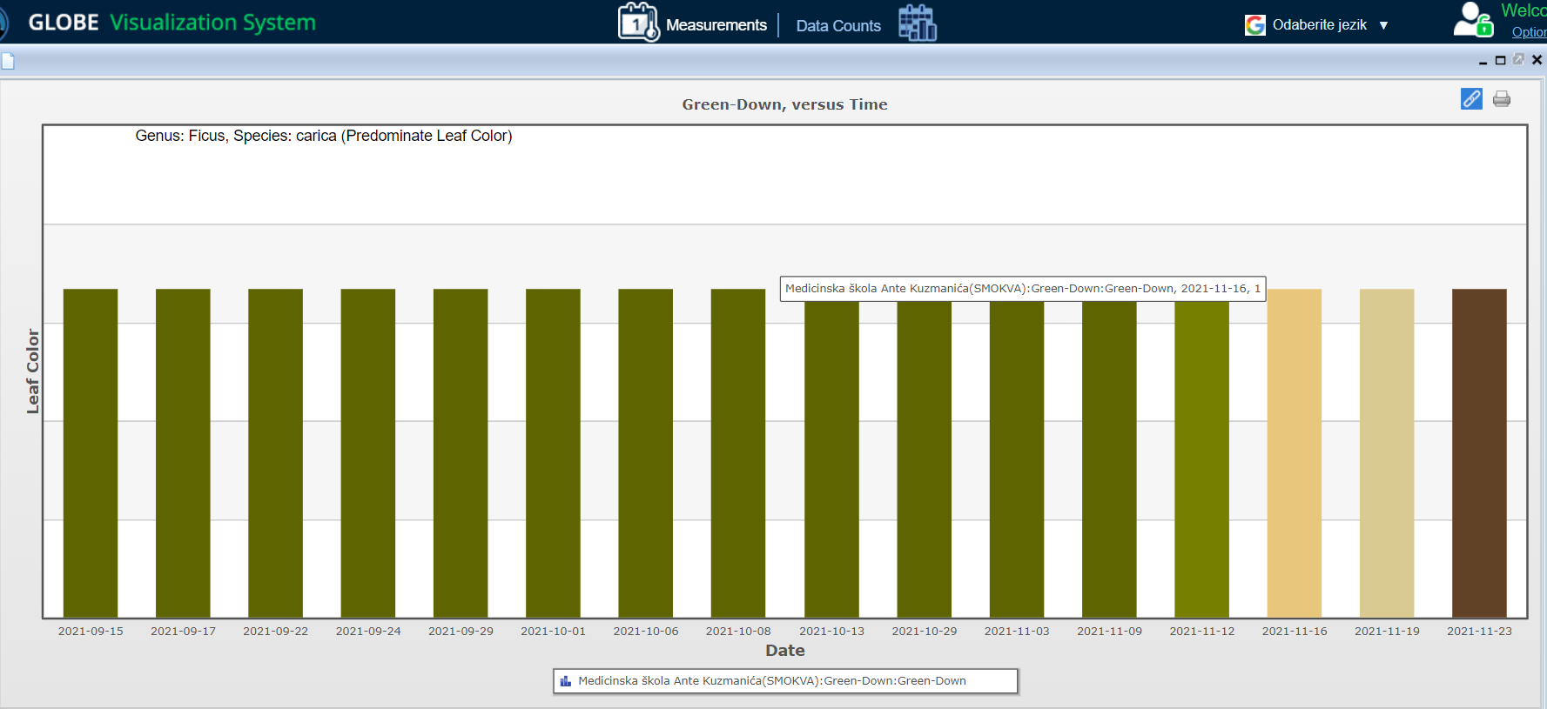This screenshot has height=709, width=1547.
Task: Maximize the chart panel window
Action: pos(1500,60)
